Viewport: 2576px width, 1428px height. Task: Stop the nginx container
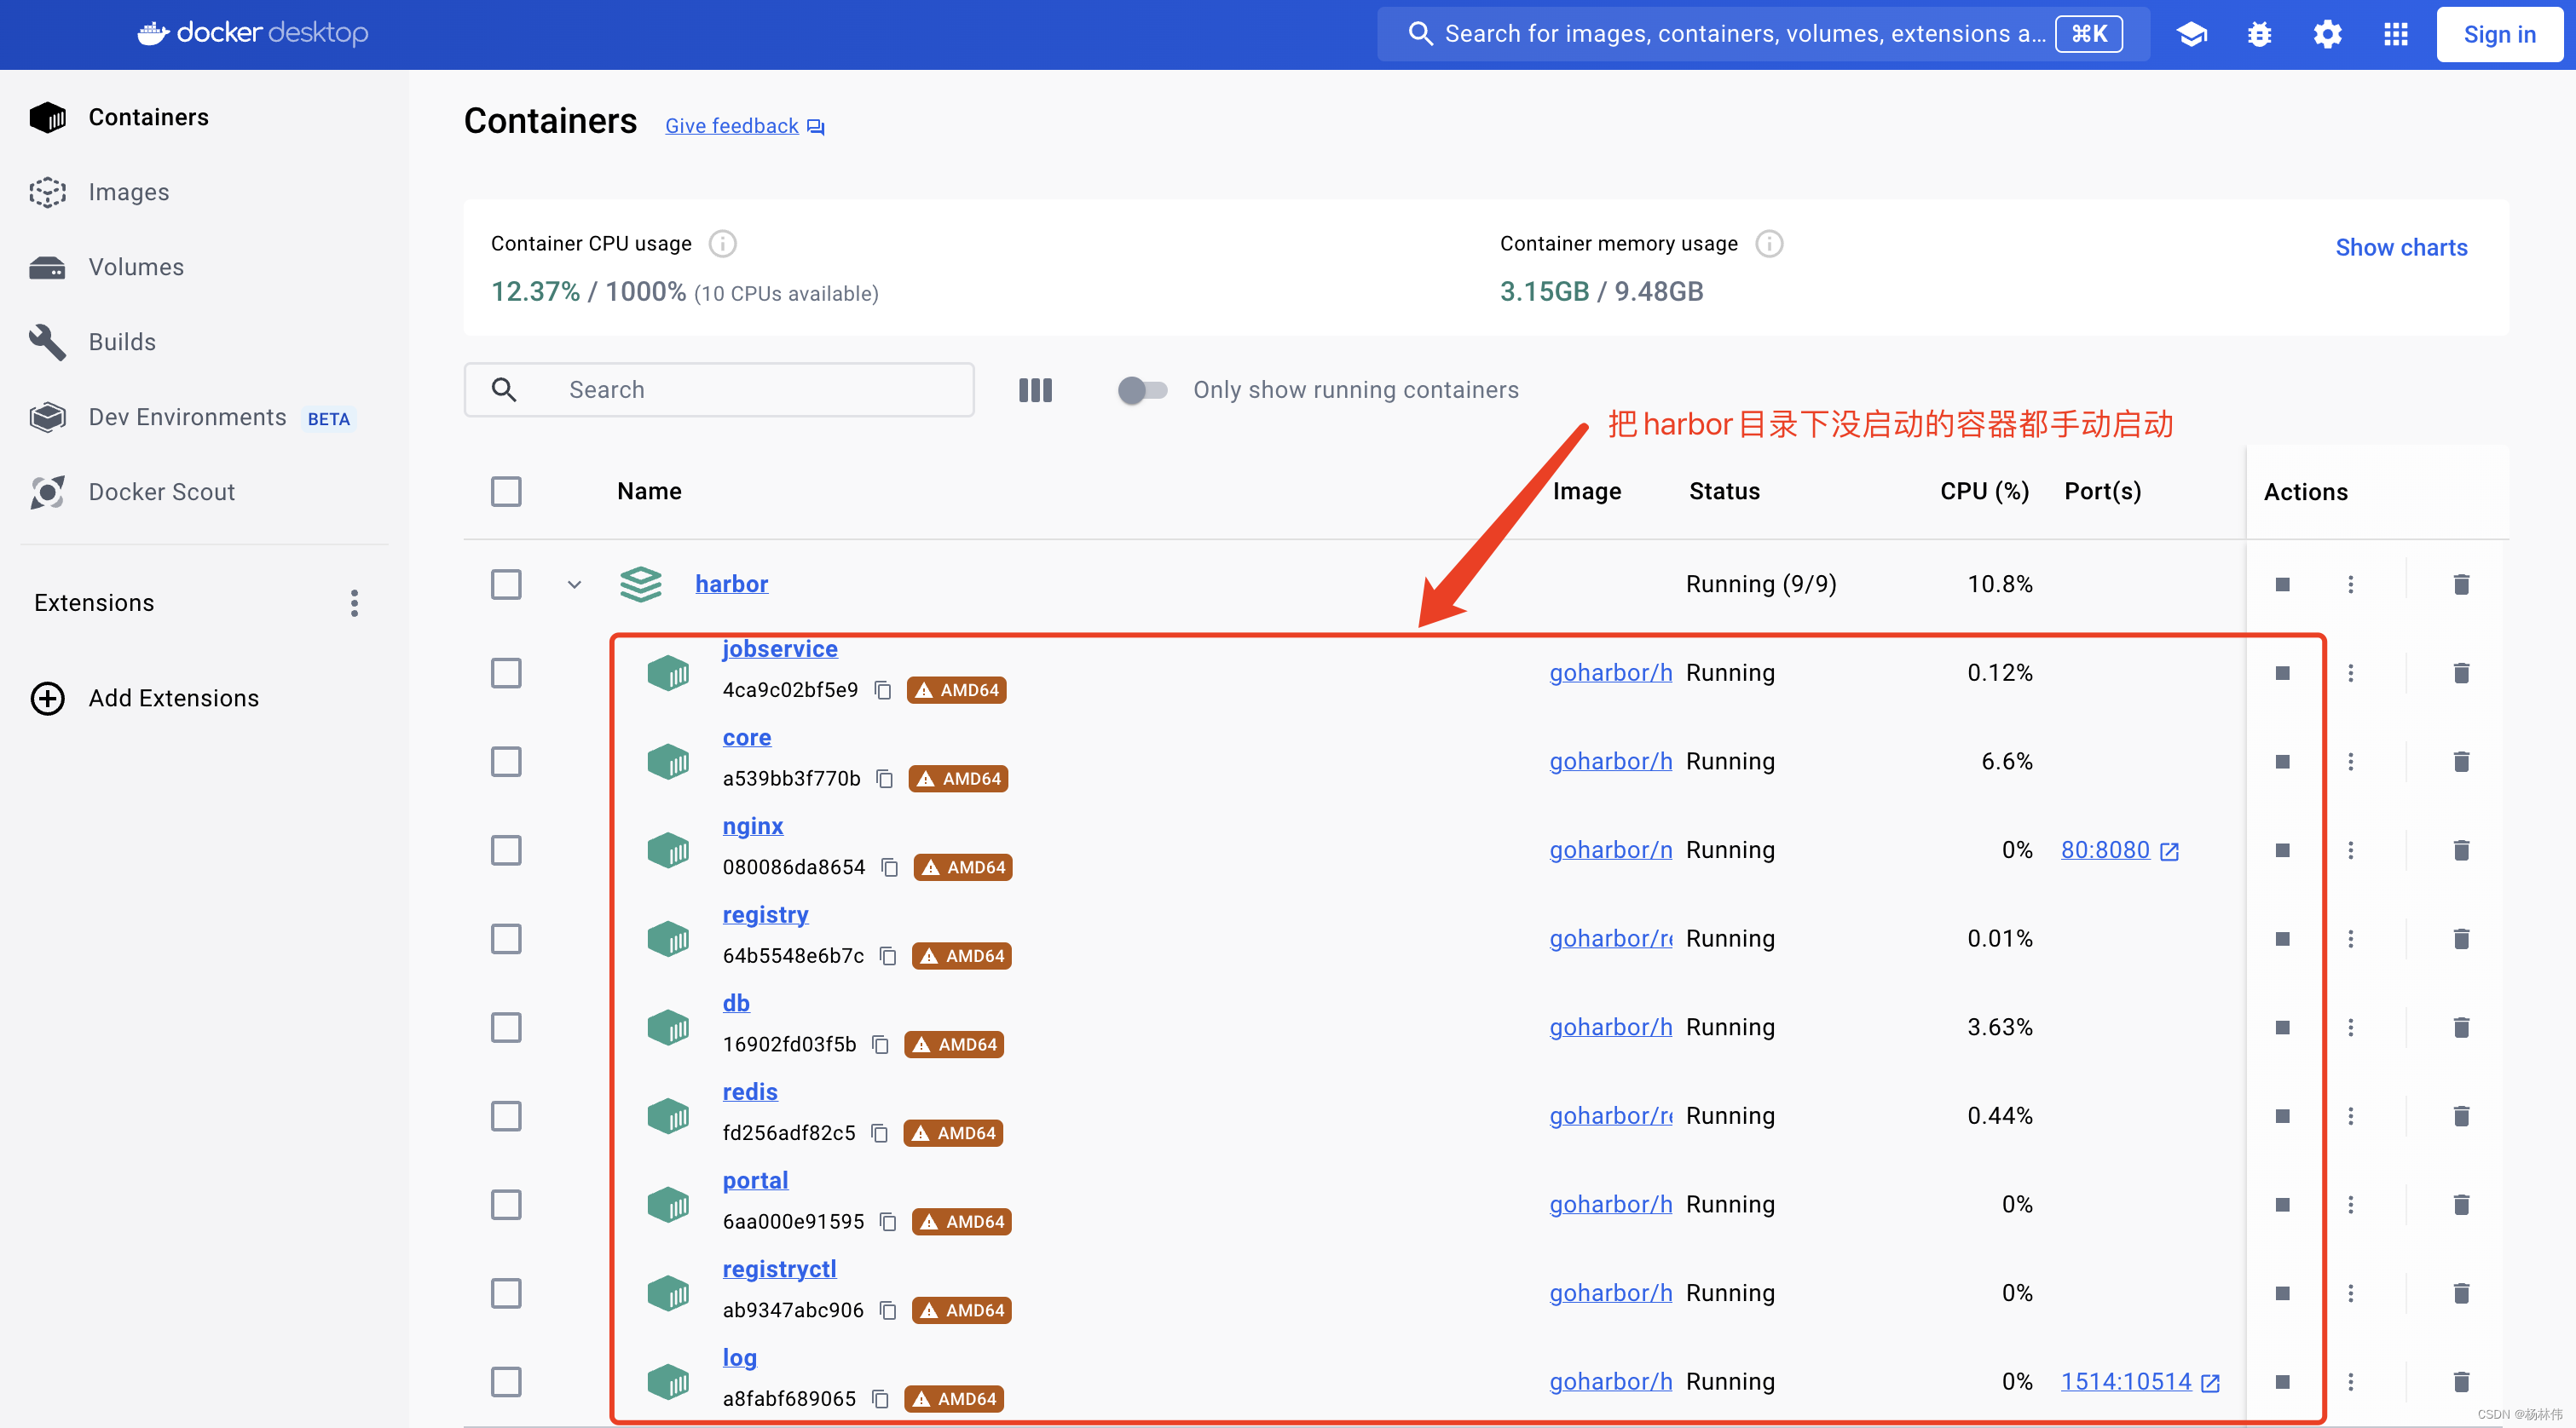coord(2282,850)
